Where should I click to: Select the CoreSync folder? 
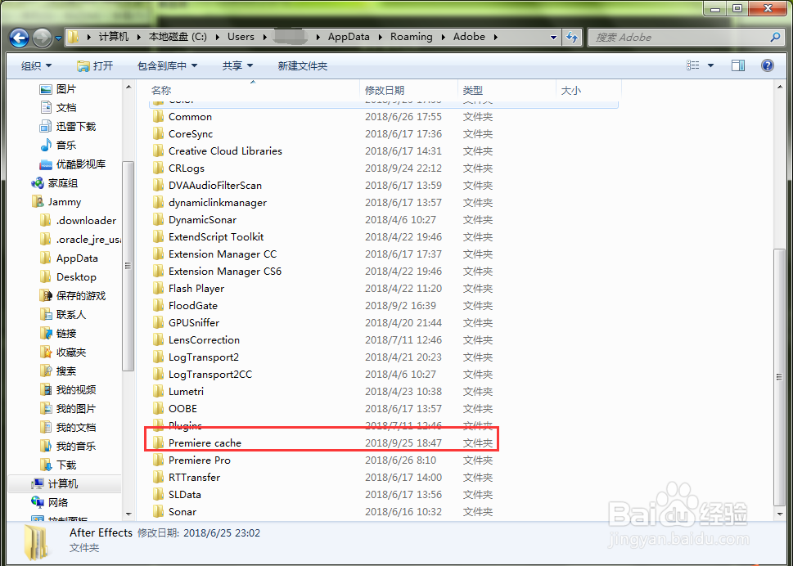click(x=190, y=134)
